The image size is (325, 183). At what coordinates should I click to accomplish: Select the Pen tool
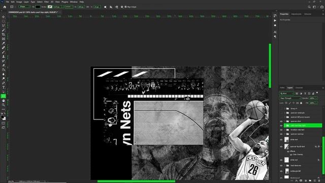tap(4, 83)
